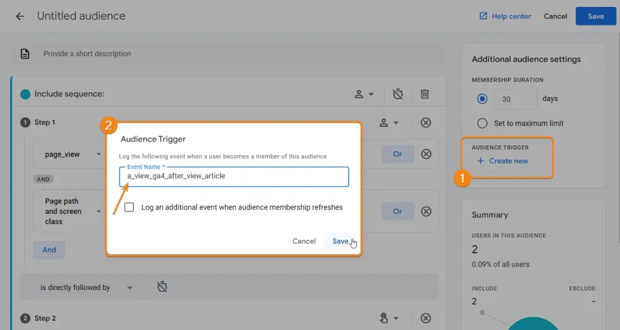Viewport: 620px width, 330px height.
Task: Click the 'MEMBERSHIP DURATION' label
Action: [507, 80]
